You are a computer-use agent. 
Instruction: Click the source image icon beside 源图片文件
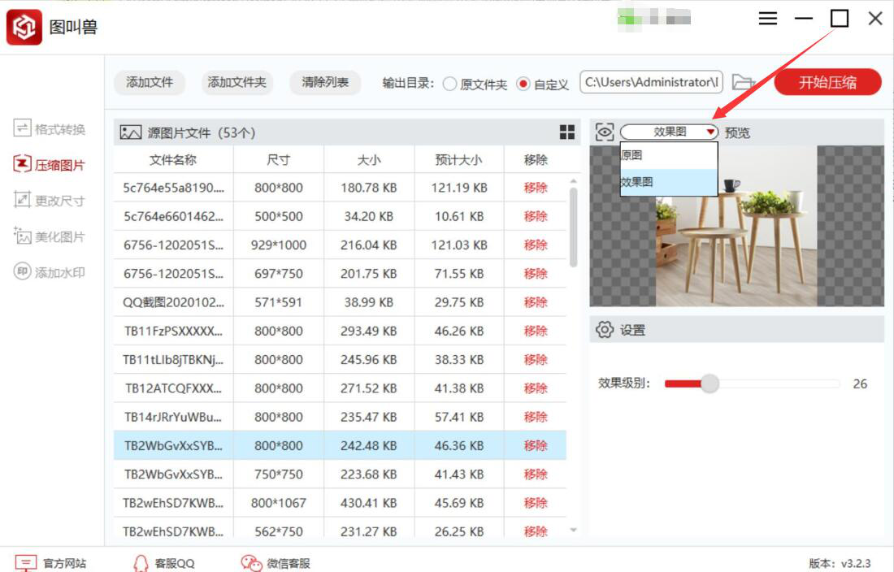pyautogui.click(x=130, y=132)
